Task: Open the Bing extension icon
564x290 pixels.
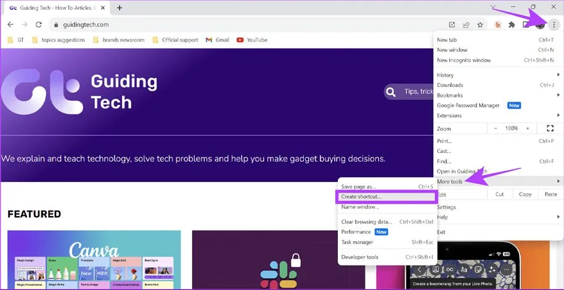Action: tap(498, 25)
